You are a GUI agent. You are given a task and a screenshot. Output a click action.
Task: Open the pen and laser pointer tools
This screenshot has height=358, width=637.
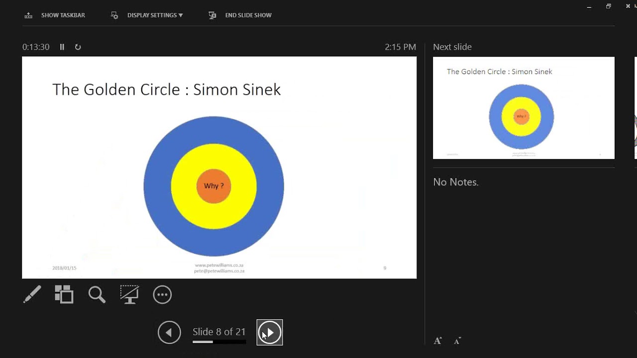click(32, 294)
